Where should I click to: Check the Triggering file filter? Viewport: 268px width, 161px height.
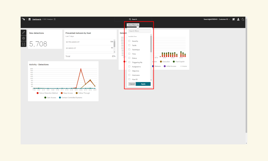tap(129, 62)
